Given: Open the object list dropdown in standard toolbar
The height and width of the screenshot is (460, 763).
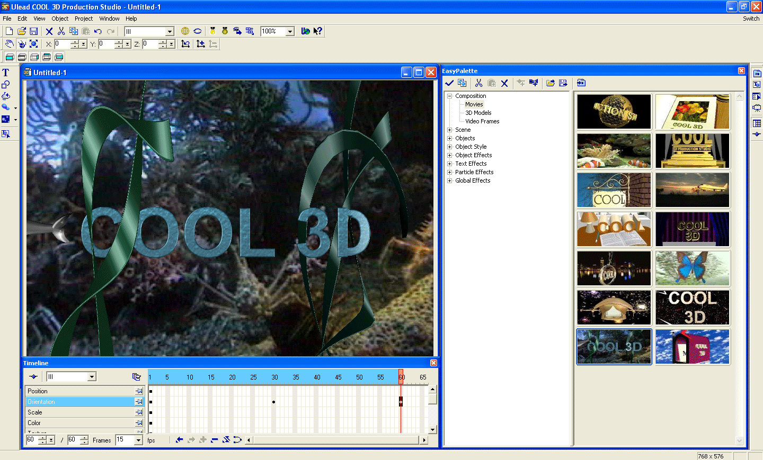Looking at the screenshot, I should 170,32.
